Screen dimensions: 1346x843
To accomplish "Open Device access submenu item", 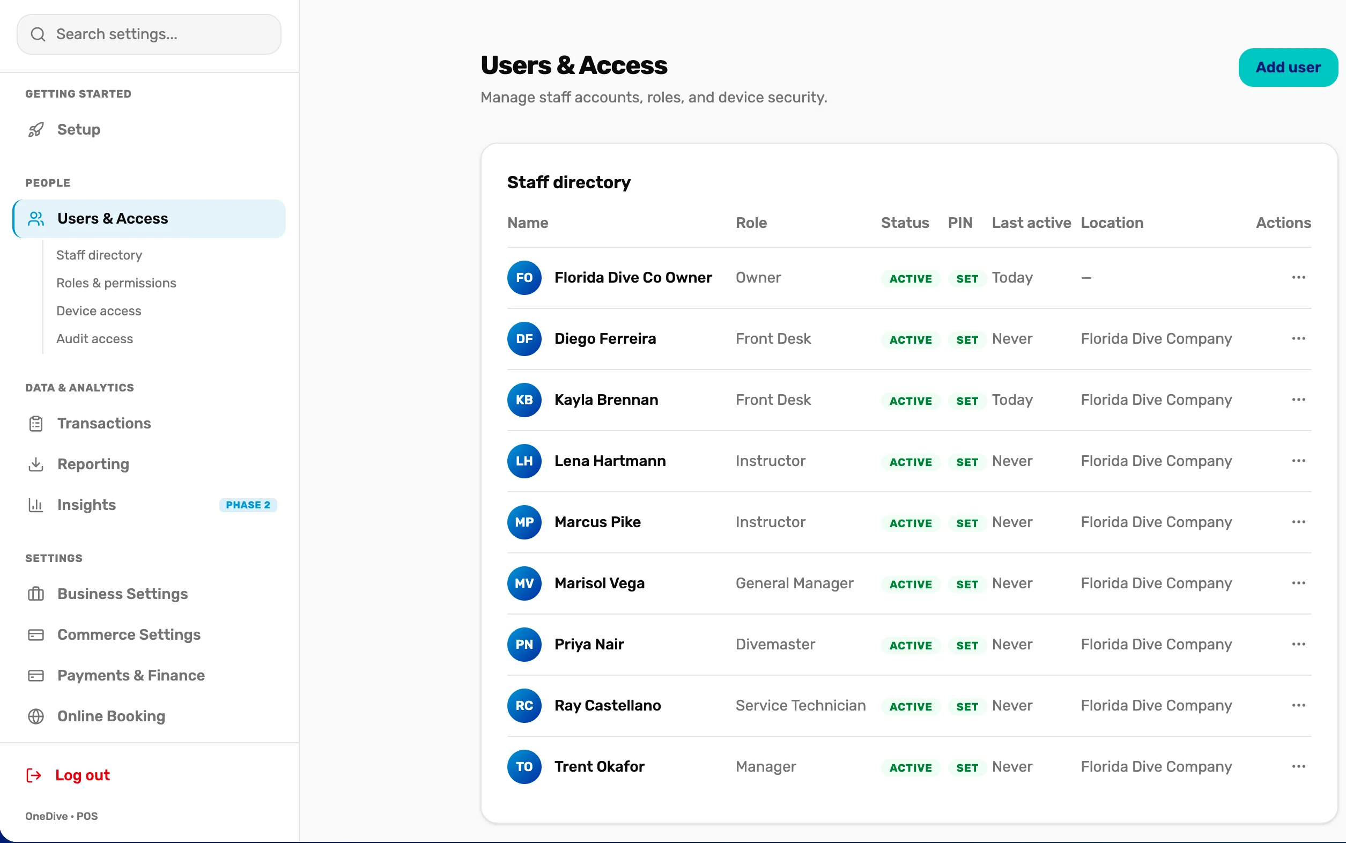I will [99, 311].
